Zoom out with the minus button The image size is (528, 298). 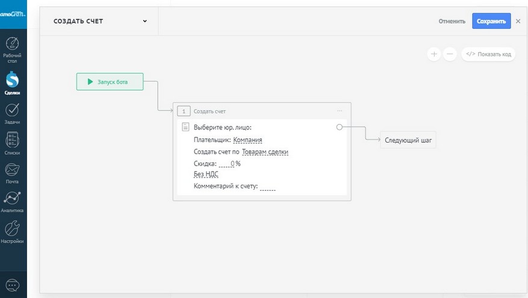click(x=450, y=54)
